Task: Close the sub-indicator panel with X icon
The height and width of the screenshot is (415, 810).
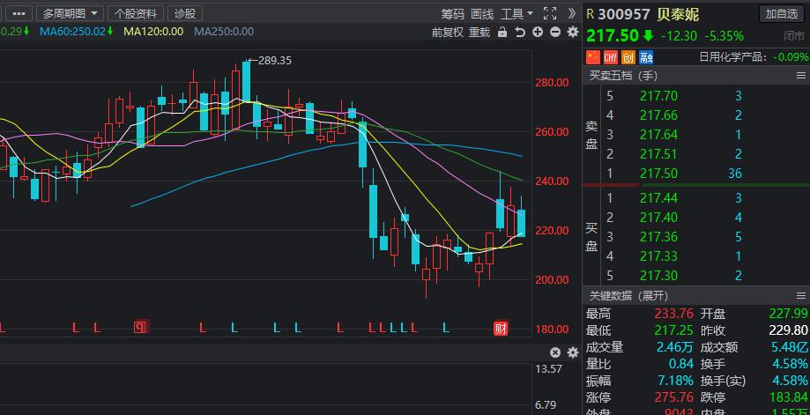Action: (x=556, y=352)
